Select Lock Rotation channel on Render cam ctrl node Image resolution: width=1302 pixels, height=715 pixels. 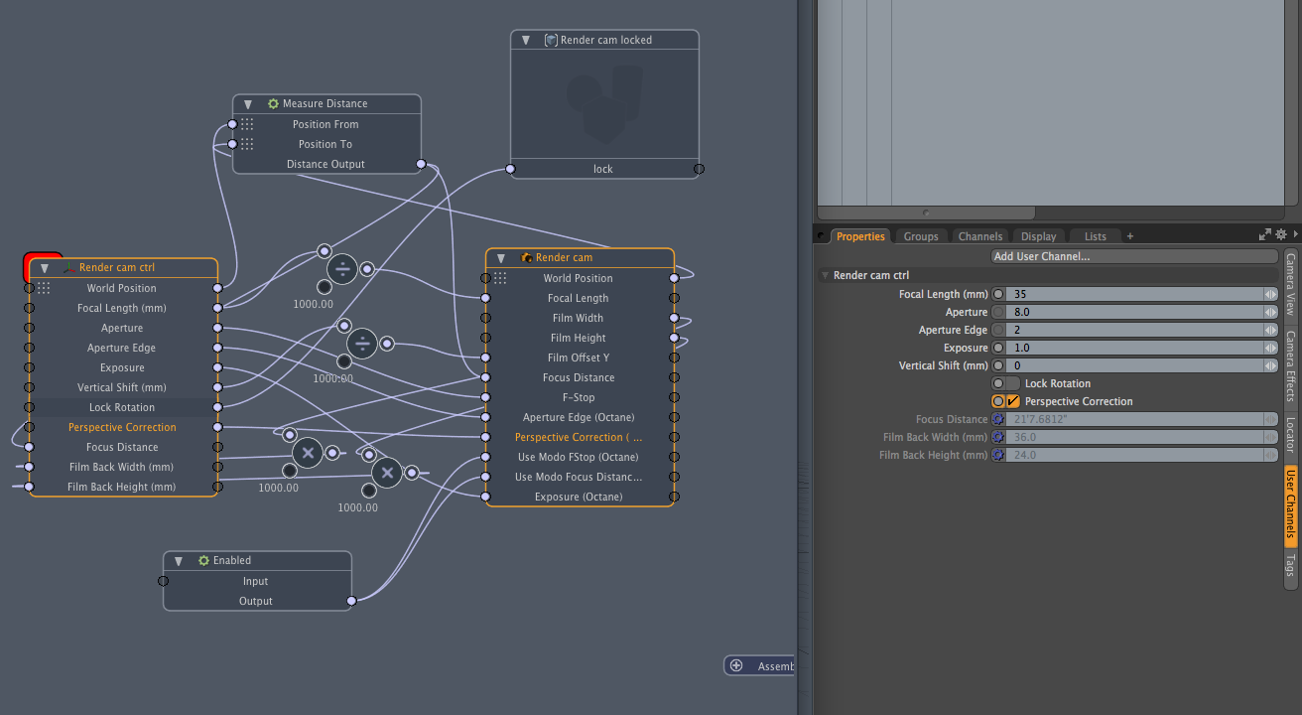pos(122,407)
